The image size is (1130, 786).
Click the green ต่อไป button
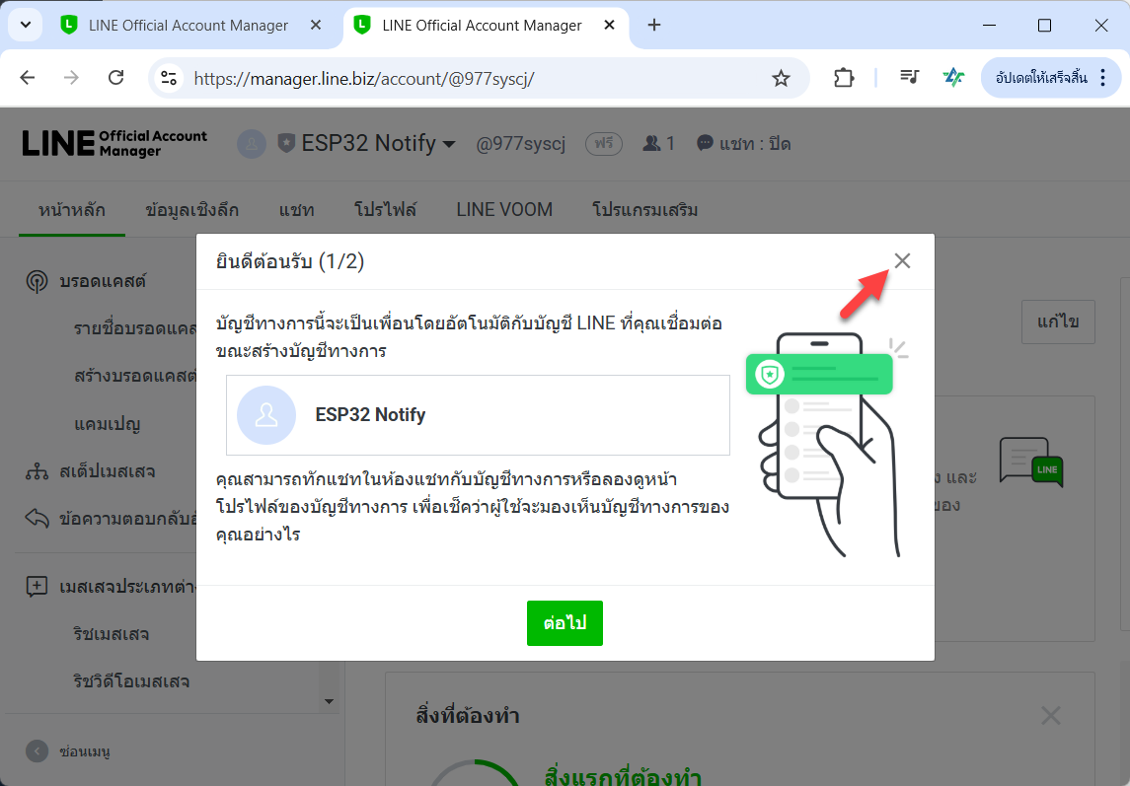click(x=565, y=623)
